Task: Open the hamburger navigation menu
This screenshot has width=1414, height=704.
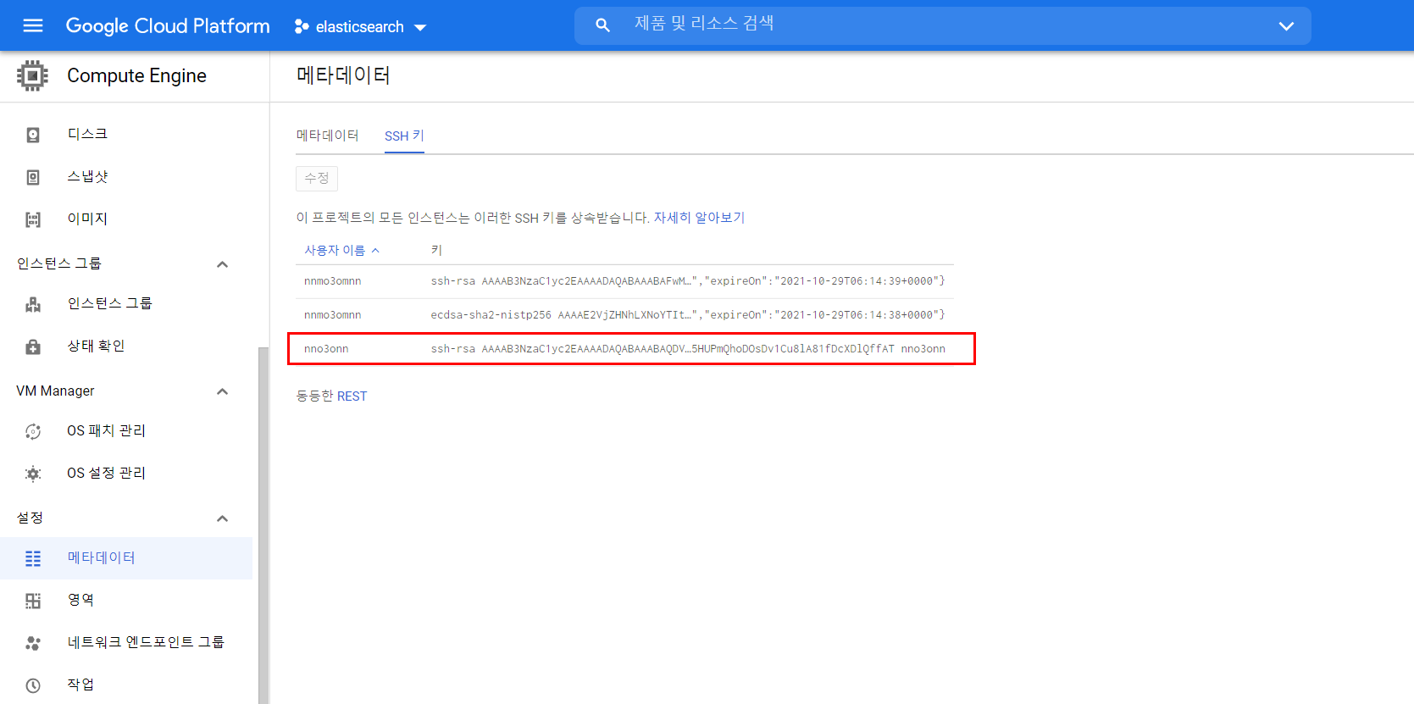Action: (x=33, y=25)
